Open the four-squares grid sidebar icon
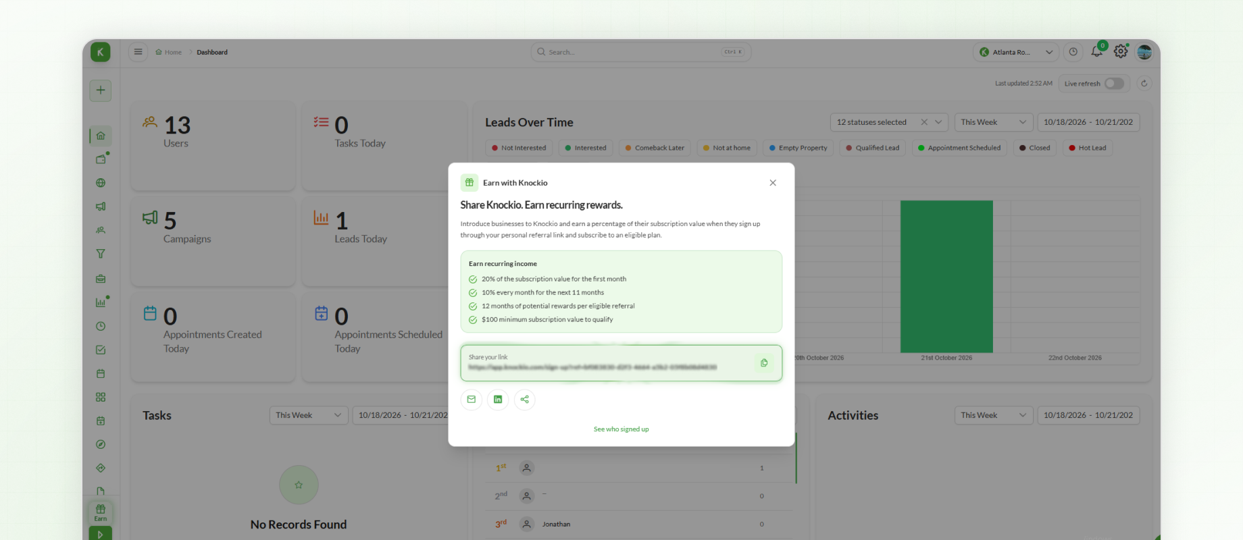This screenshot has height=540, width=1243. coord(101,397)
